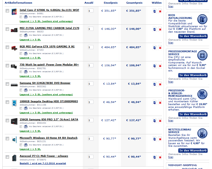Remove Samsung DVD Brenner from cart
The height and width of the screenshot is (169, 212).
[160, 84]
